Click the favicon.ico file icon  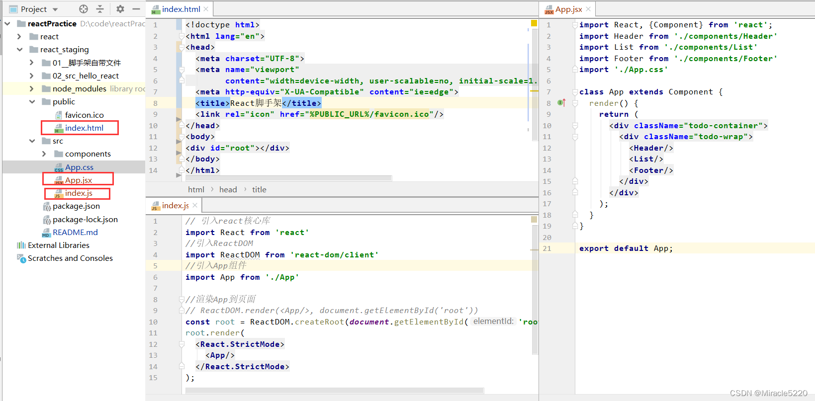[59, 115]
